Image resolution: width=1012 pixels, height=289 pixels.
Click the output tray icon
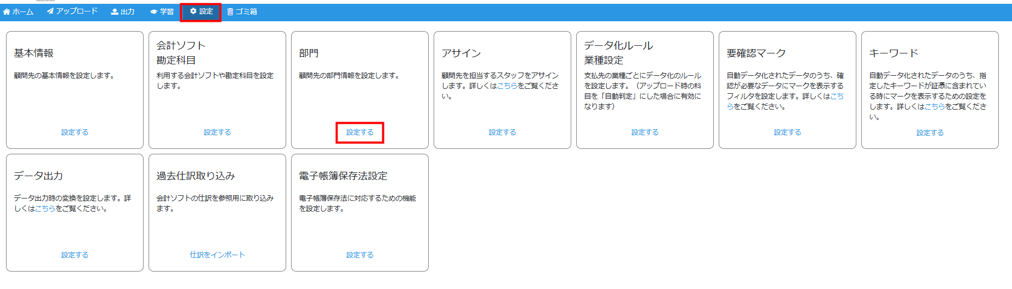115,11
